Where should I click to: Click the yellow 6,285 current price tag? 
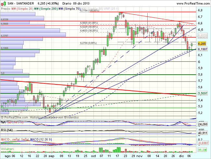(202, 43)
